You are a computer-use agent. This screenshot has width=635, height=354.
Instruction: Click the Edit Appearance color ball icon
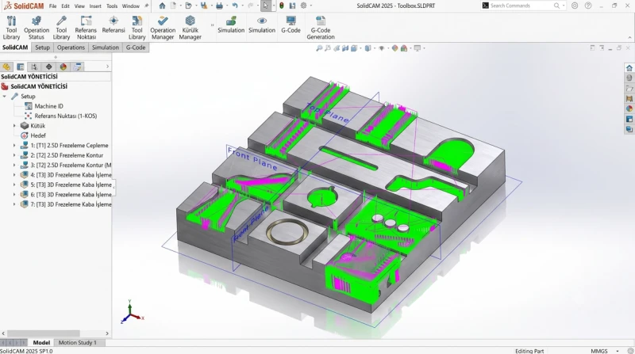394,48
